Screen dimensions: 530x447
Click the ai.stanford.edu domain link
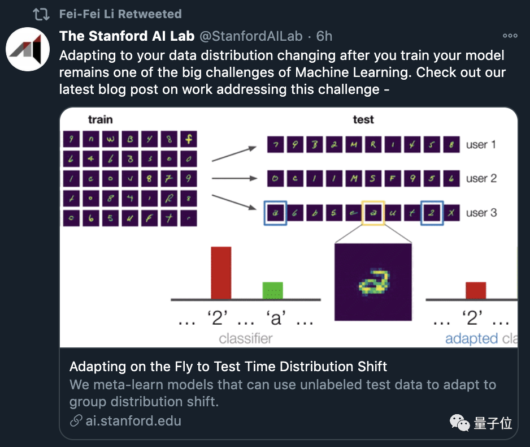click(133, 420)
